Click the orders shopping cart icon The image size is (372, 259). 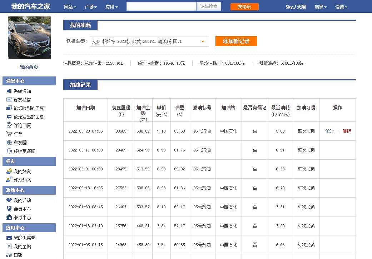(9, 134)
